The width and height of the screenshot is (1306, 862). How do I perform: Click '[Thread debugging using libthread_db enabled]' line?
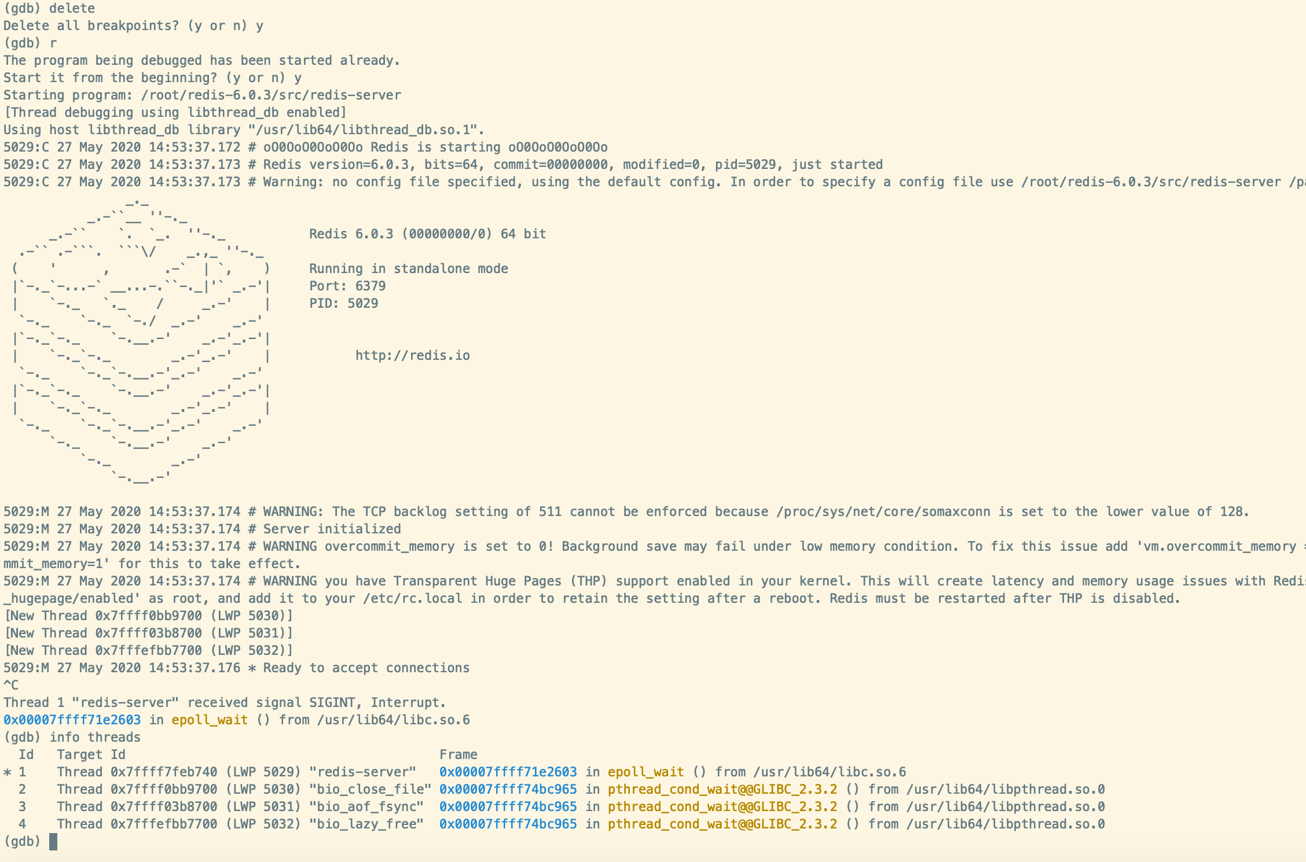click(x=175, y=113)
